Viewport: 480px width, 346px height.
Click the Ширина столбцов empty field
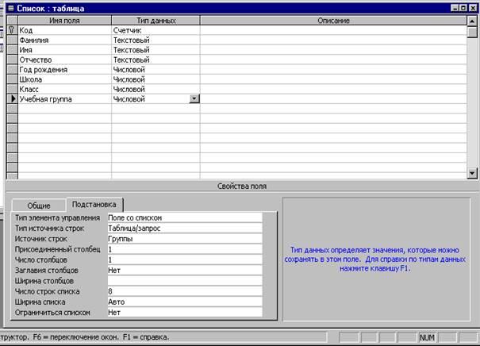(x=183, y=280)
